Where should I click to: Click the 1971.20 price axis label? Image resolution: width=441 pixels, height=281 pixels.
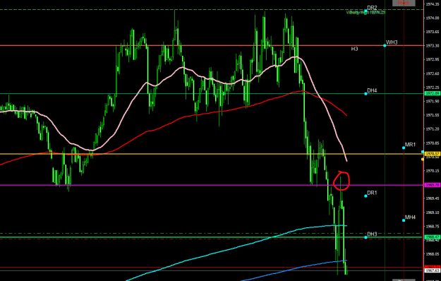pyautogui.click(x=433, y=129)
